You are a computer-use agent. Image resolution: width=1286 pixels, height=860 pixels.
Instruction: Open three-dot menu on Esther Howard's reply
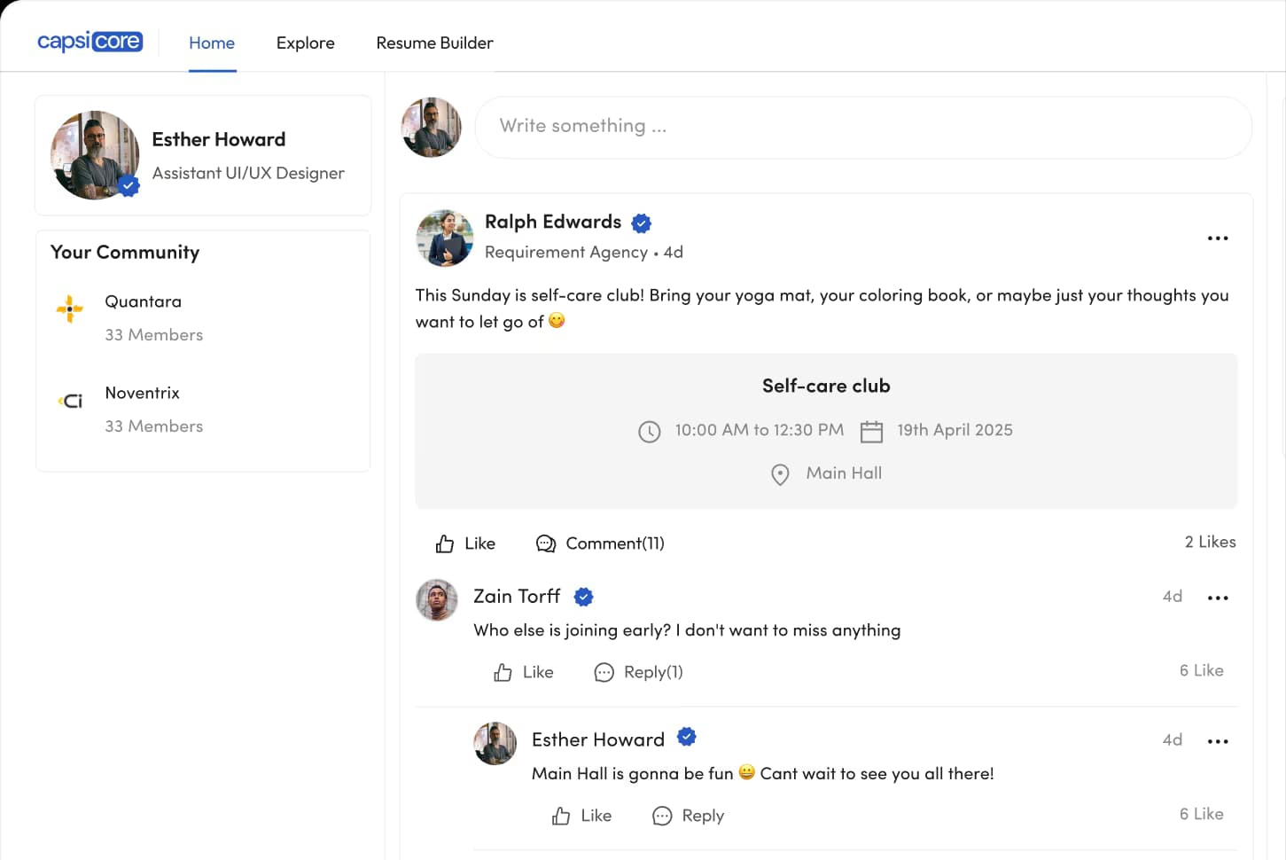[1218, 741]
